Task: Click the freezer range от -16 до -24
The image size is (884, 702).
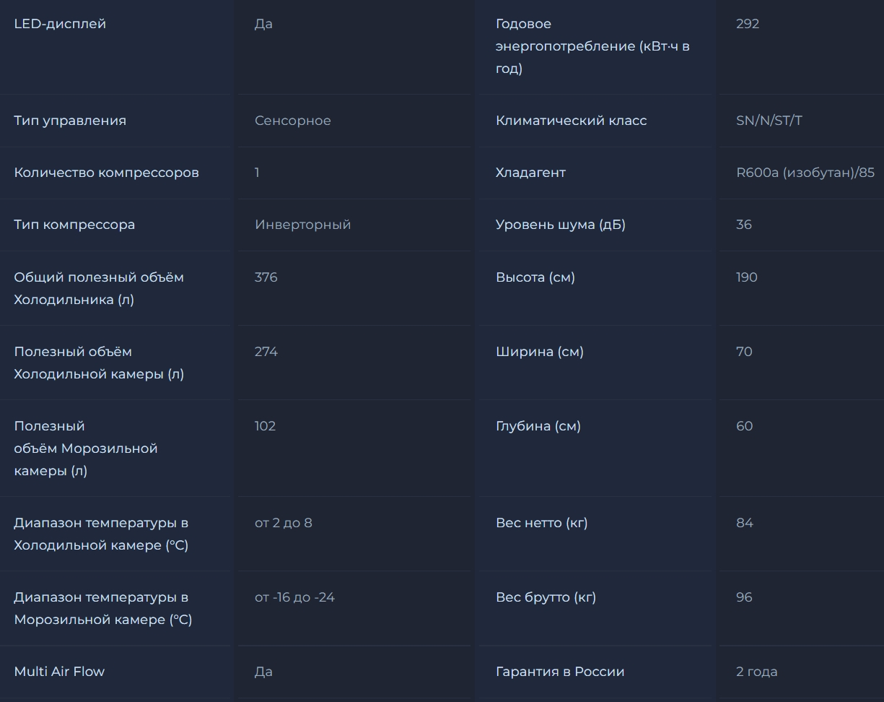Action: point(294,597)
